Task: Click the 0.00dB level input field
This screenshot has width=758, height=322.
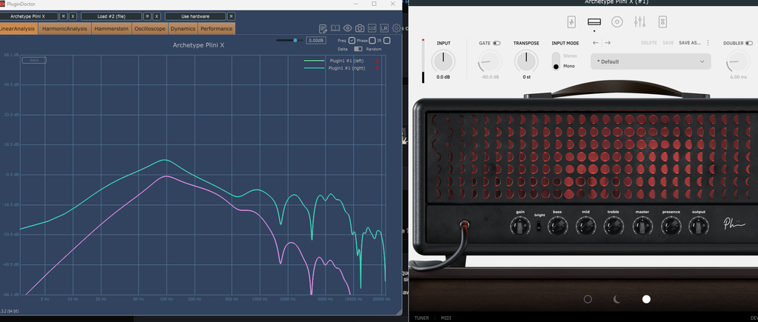Action: pyautogui.click(x=316, y=41)
